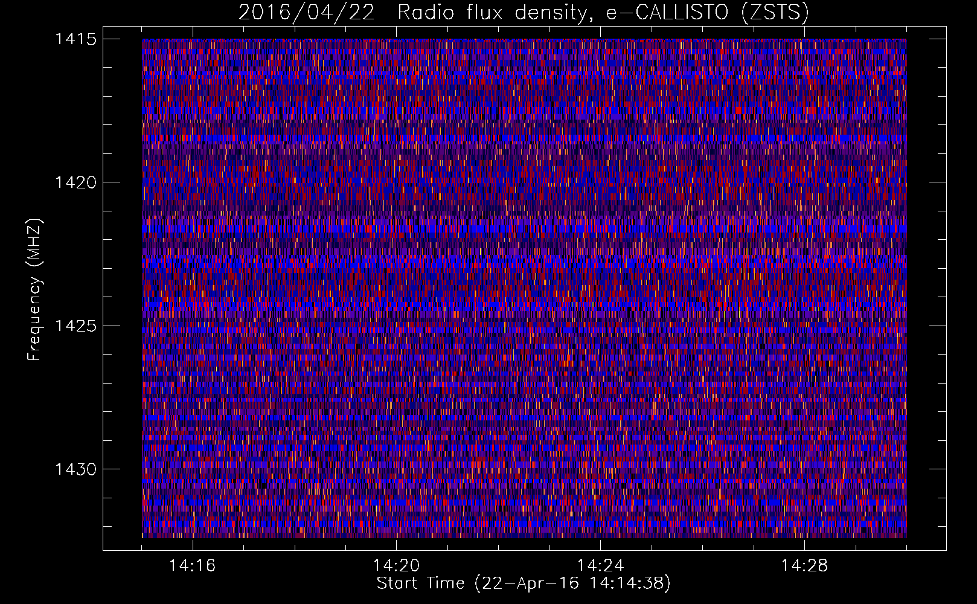Click the 1430 frequency axis label
This screenshot has width=977, height=604.
point(75,469)
